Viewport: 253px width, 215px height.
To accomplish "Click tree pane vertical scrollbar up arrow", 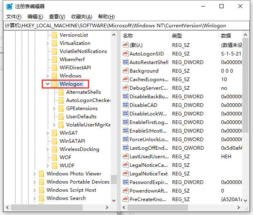I will tap(114, 35).
